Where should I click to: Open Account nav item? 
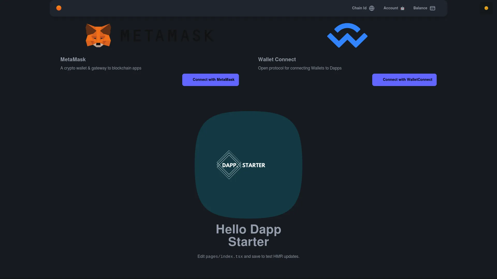coord(394,8)
